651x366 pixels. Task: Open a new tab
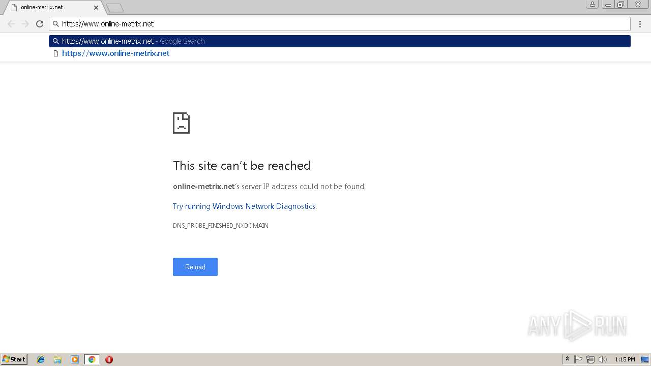(x=115, y=8)
